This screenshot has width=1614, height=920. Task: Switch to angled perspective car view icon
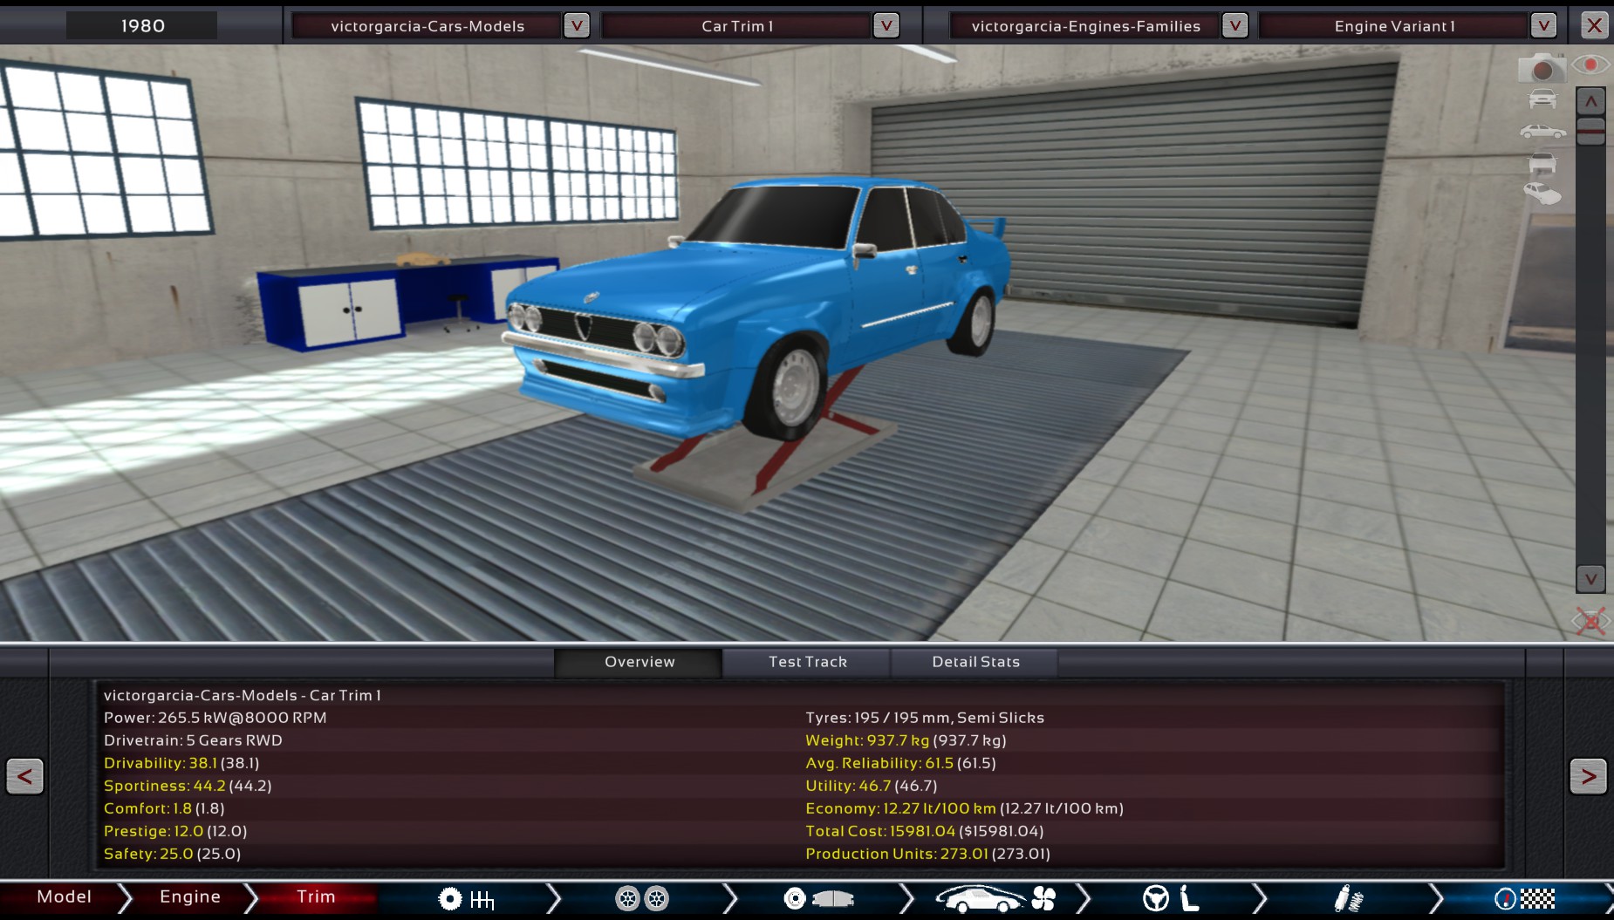click(1542, 194)
